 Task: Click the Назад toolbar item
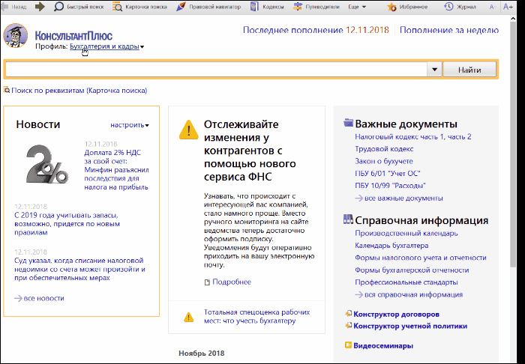tap(14, 7)
